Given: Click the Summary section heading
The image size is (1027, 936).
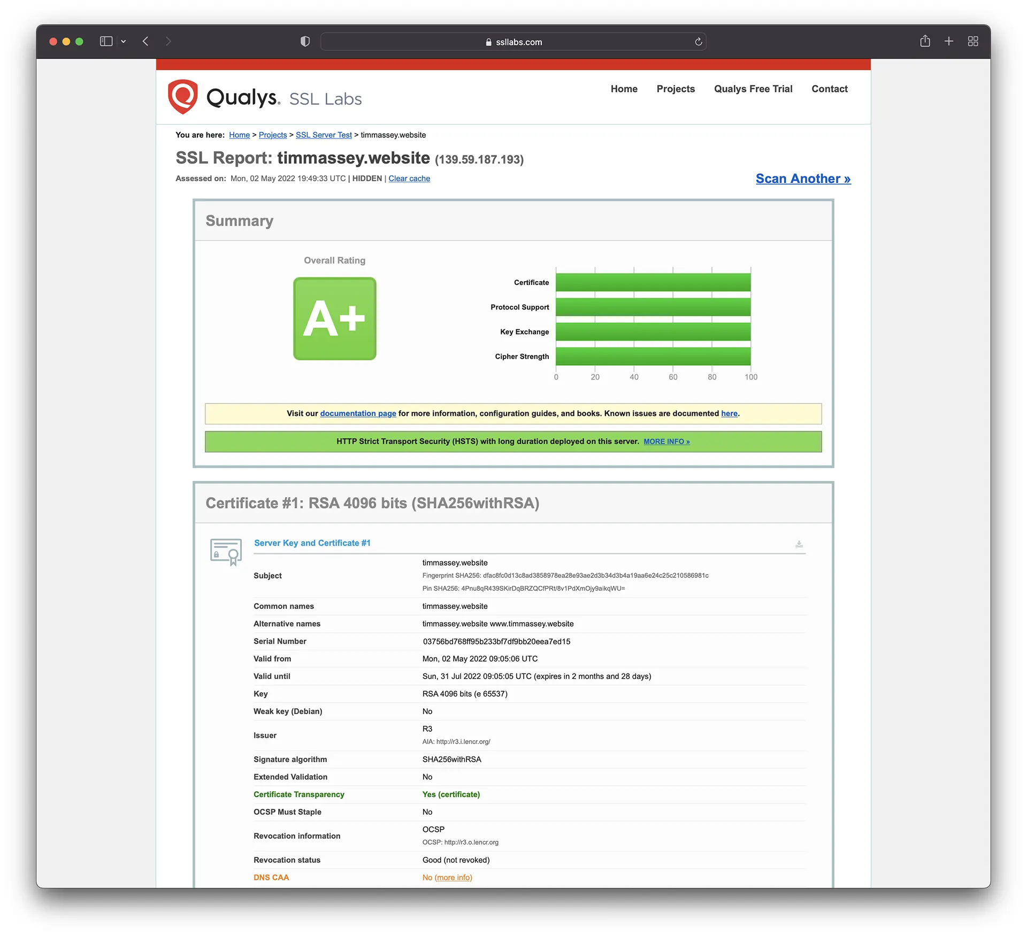Looking at the screenshot, I should (239, 221).
